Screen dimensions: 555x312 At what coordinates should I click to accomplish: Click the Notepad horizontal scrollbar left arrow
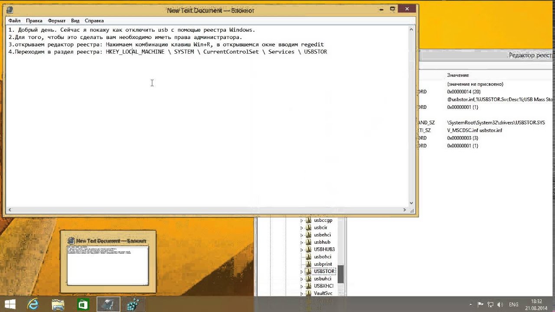(x=10, y=210)
